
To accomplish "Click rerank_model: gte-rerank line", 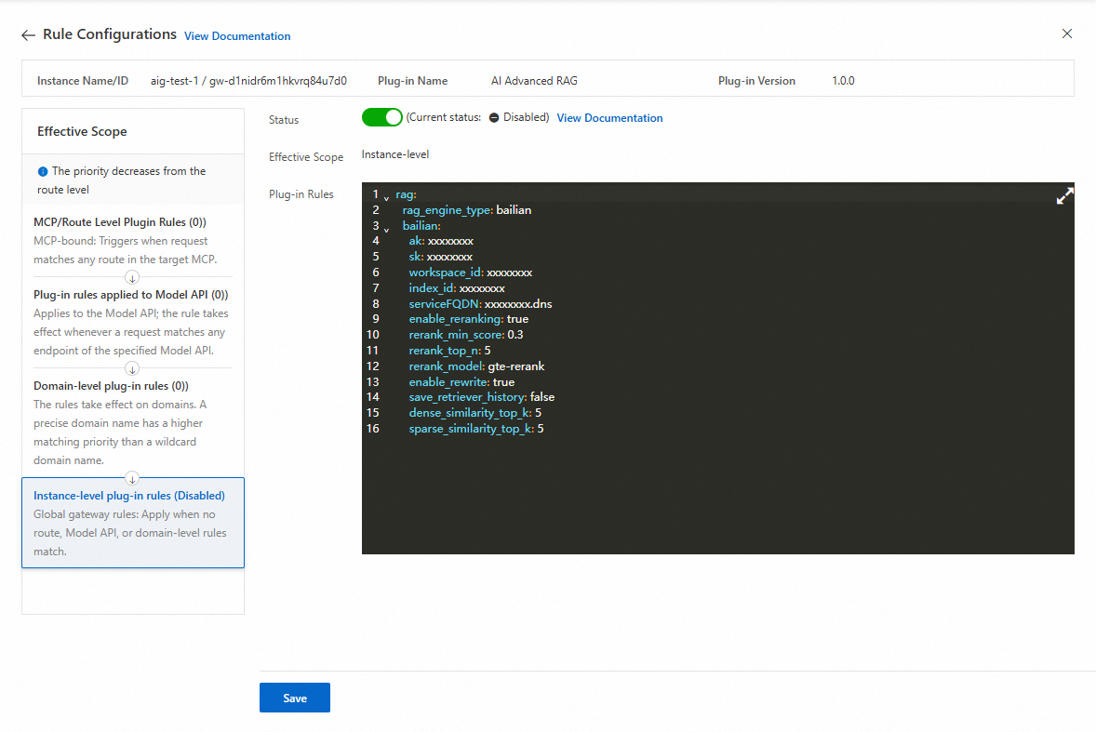I will pyautogui.click(x=476, y=366).
